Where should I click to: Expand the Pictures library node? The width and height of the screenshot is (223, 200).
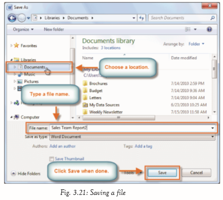pos(15,81)
